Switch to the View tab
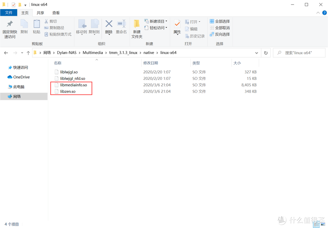Viewport: 328px width, 228px height. point(56,13)
